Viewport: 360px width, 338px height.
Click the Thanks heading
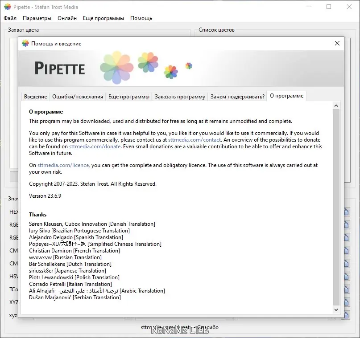(37, 215)
